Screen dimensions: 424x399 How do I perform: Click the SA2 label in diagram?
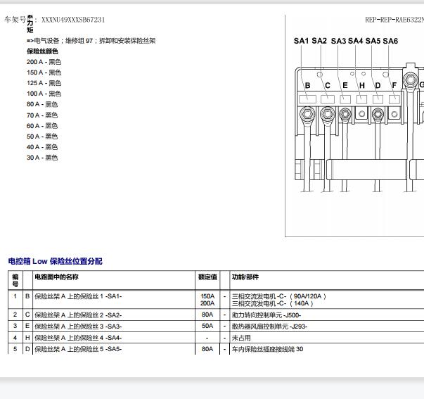[x=319, y=41]
